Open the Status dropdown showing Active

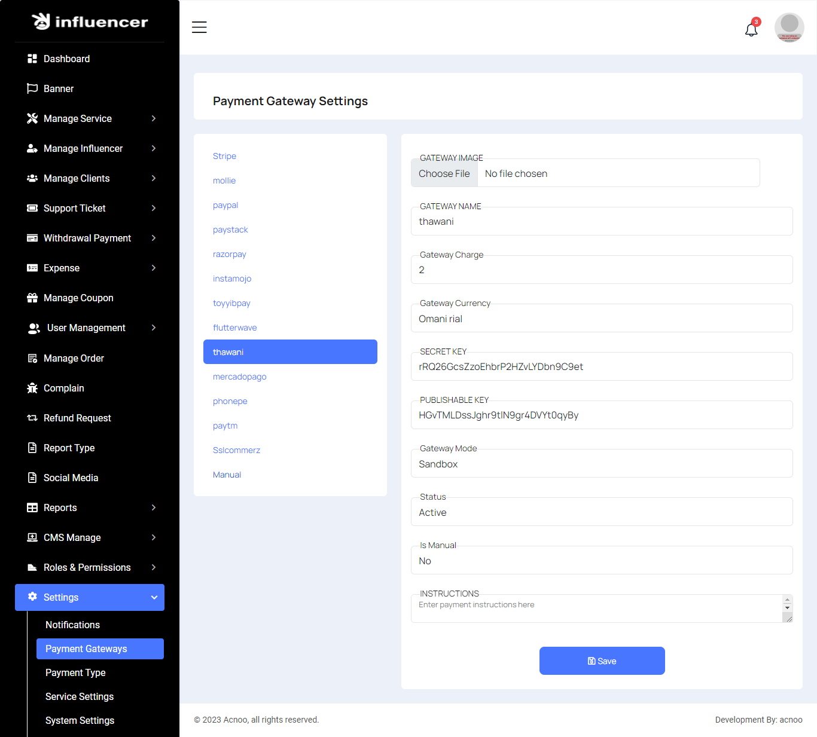coord(601,512)
